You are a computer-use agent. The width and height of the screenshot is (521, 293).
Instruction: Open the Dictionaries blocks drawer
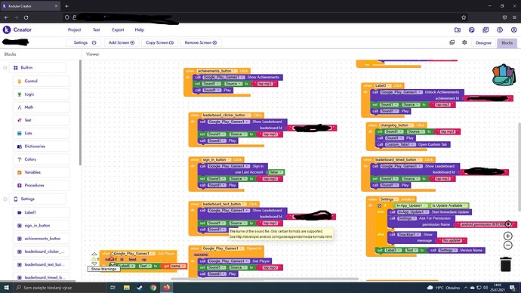(x=42, y=146)
